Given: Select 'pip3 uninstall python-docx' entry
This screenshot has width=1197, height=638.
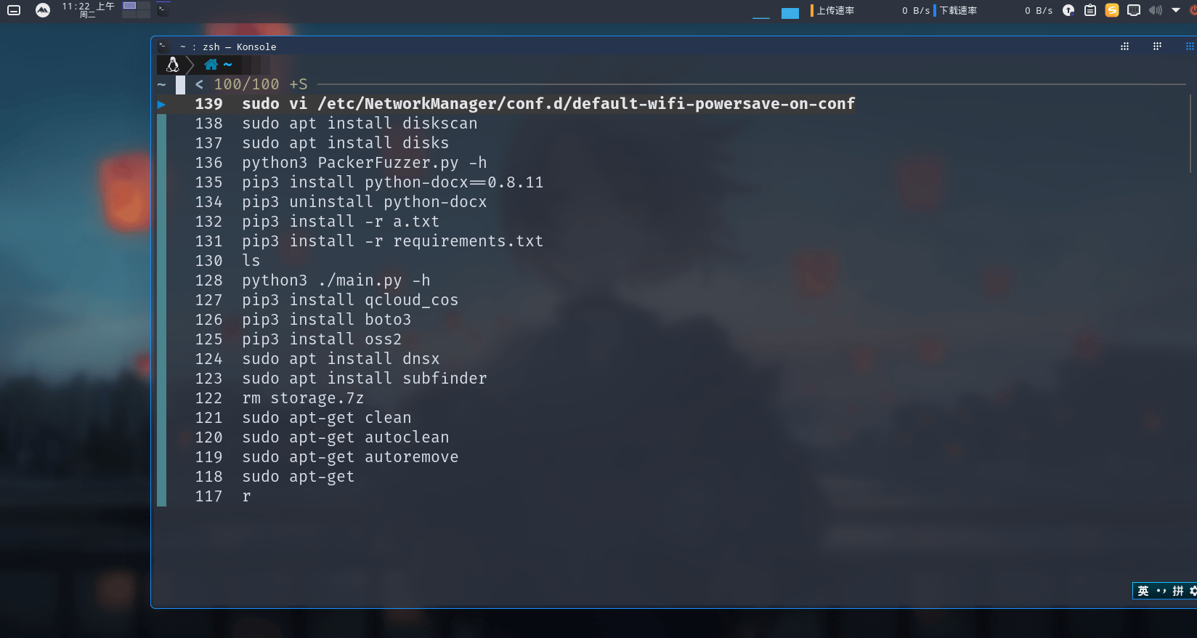Looking at the screenshot, I should point(341,202).
